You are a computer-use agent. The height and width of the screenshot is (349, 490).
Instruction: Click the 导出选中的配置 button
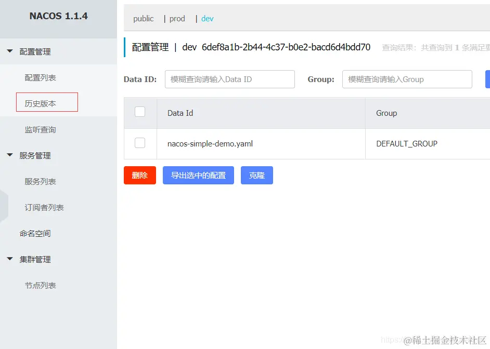point(198,176)
